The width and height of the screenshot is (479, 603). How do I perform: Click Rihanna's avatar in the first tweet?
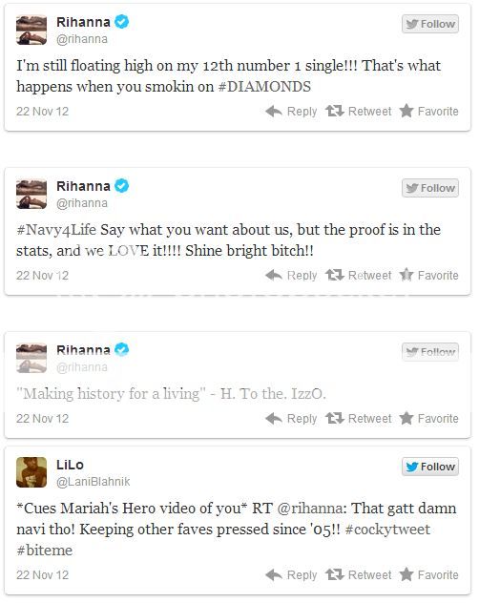(x=31, y=30)
